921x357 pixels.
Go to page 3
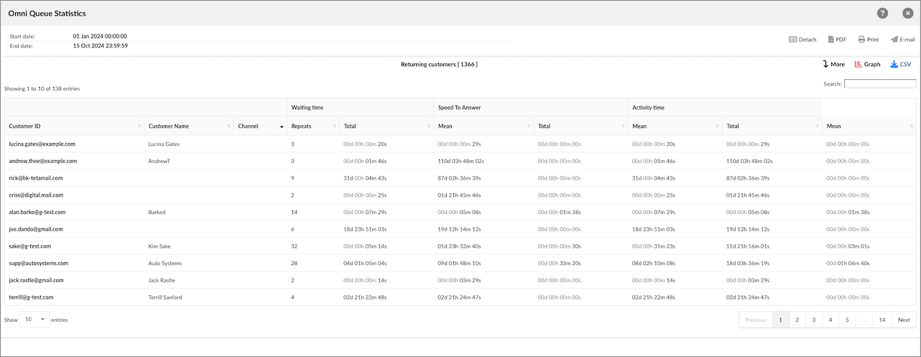pyautogui.click(x=814, y=320)
